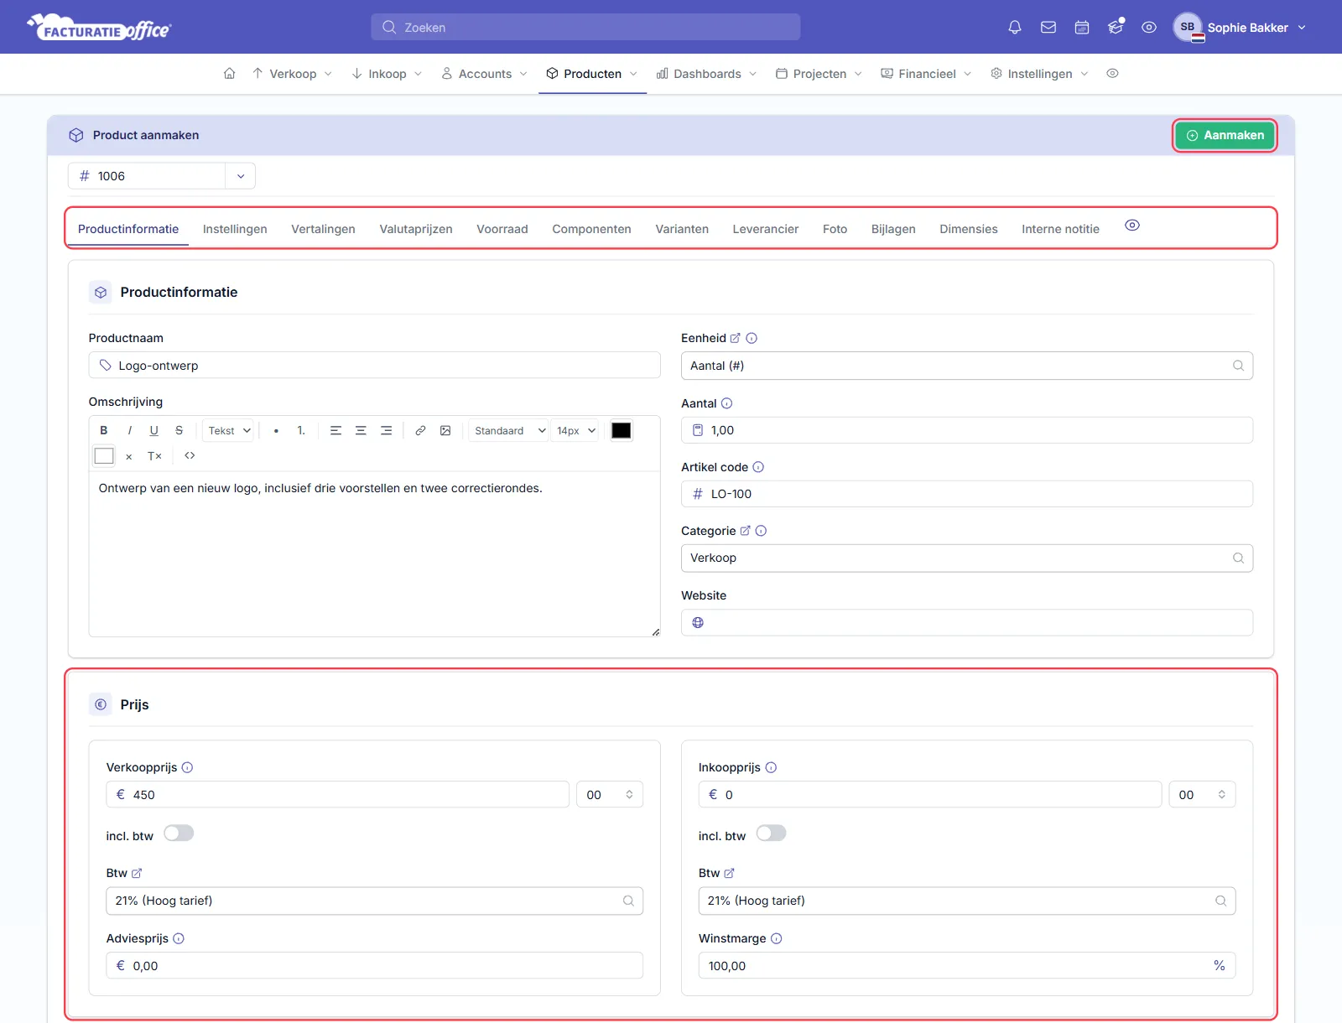Show the info tooltip for Aantal

click(x=727, y=403)
